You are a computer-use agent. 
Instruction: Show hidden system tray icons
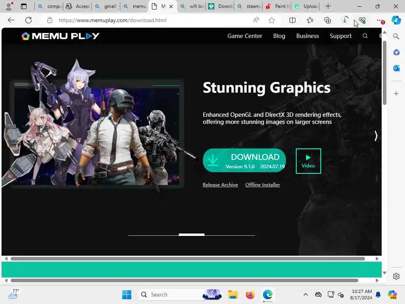(306, 294)
